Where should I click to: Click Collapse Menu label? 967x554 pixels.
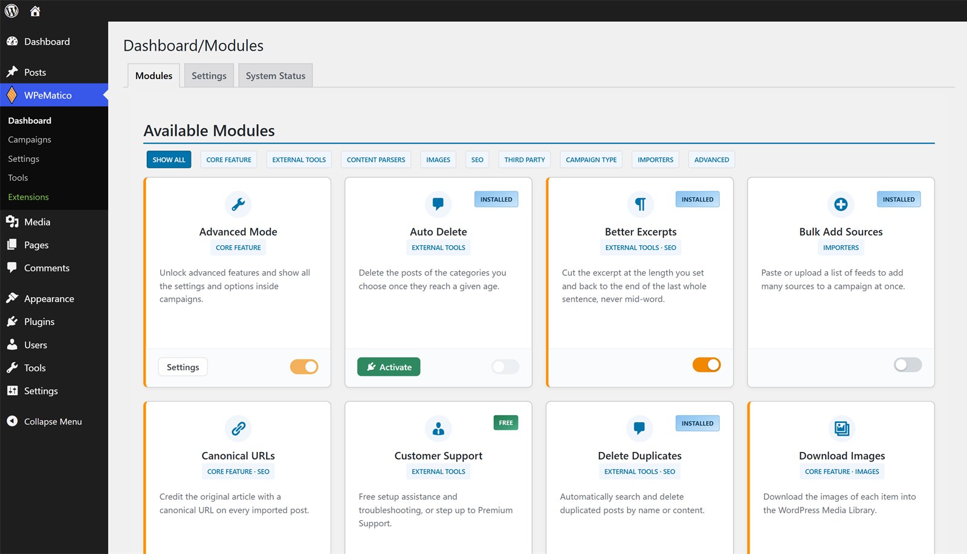53,422
